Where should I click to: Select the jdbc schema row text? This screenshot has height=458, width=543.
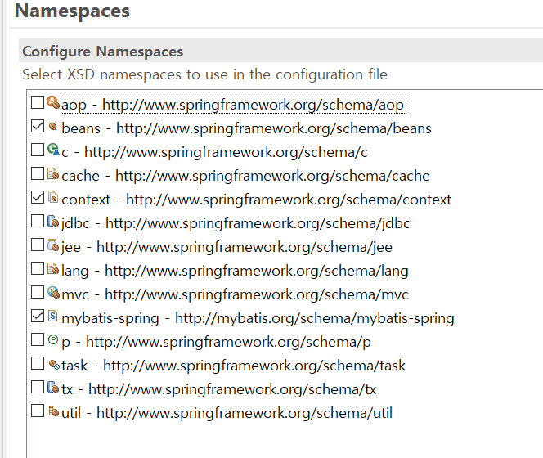click(x=236, y=223)
